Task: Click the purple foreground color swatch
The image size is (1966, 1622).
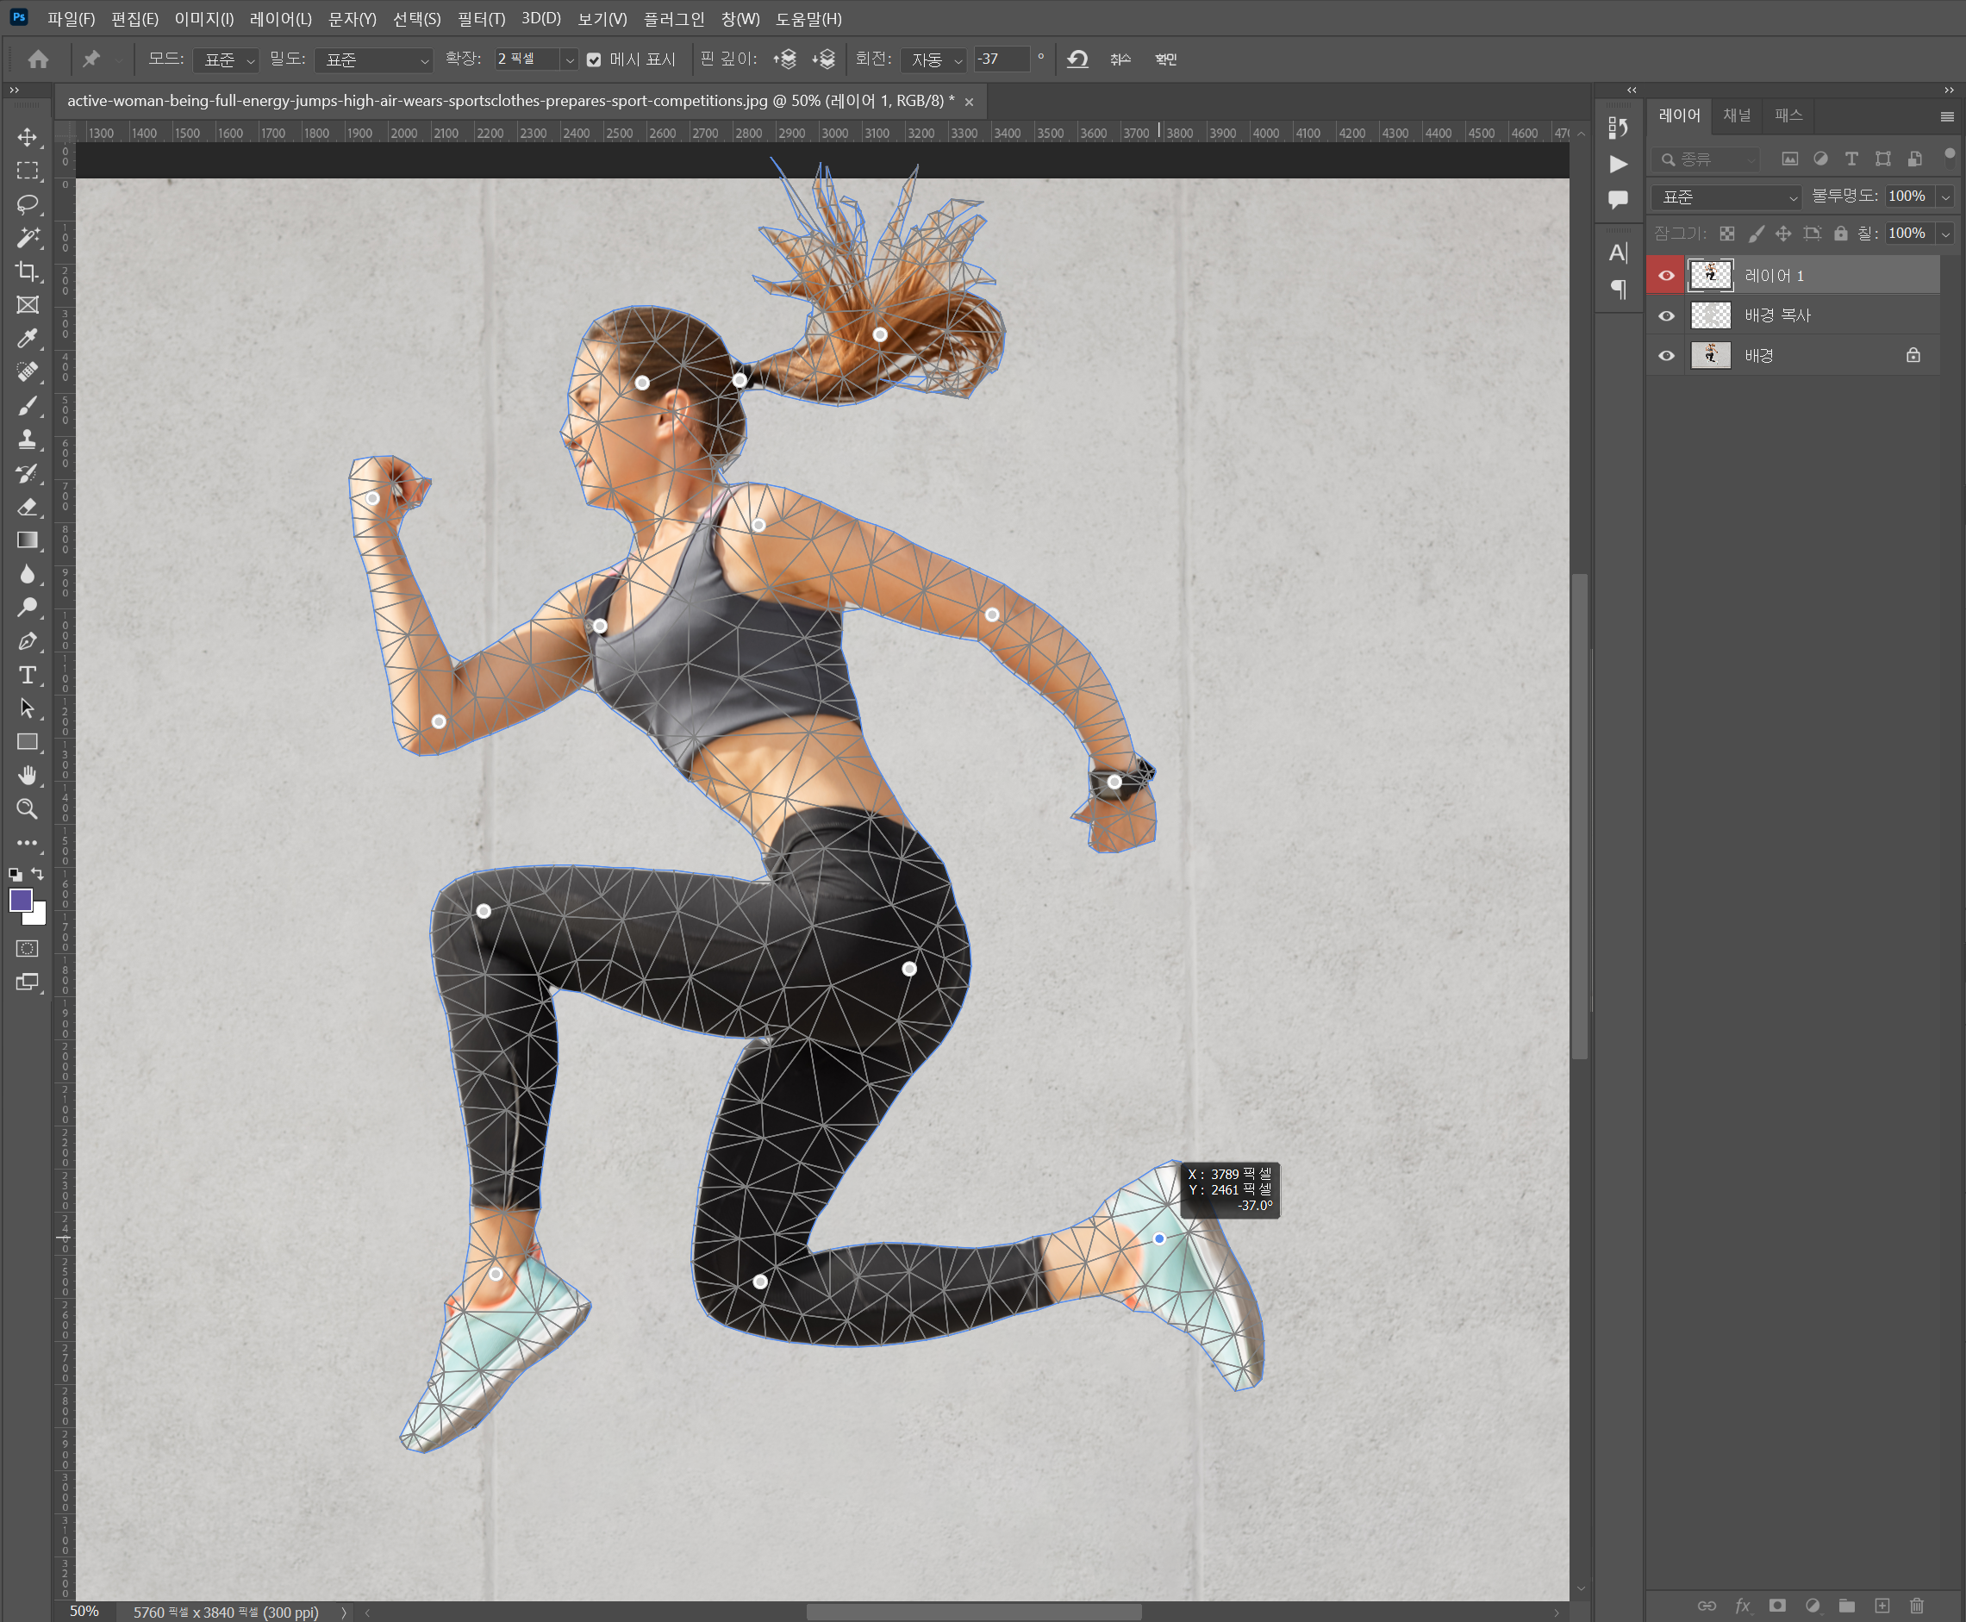Action: (x=21, y=900)
